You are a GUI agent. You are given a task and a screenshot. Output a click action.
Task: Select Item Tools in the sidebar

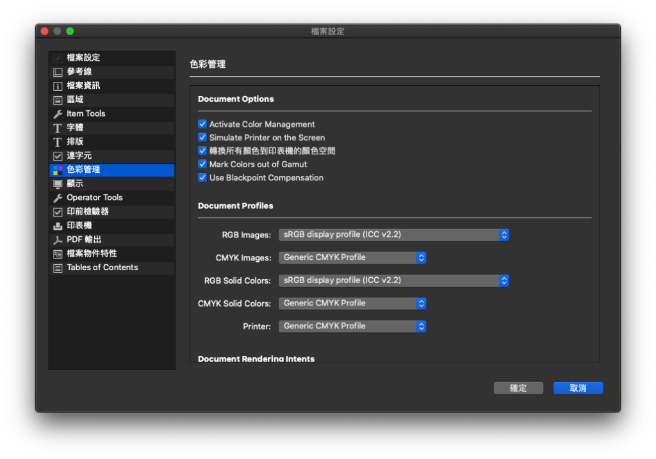112,114
